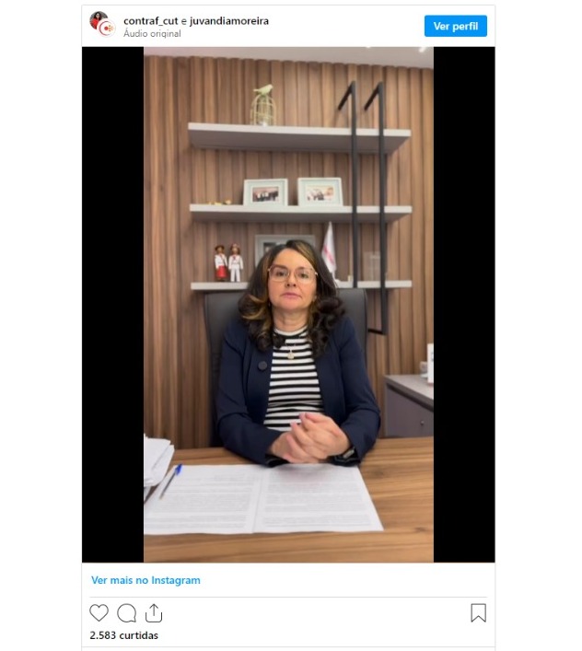This screenshot has width=582, height=651.
Task: View the 2.583 curtidas likes count
Action: coord(123,635)
